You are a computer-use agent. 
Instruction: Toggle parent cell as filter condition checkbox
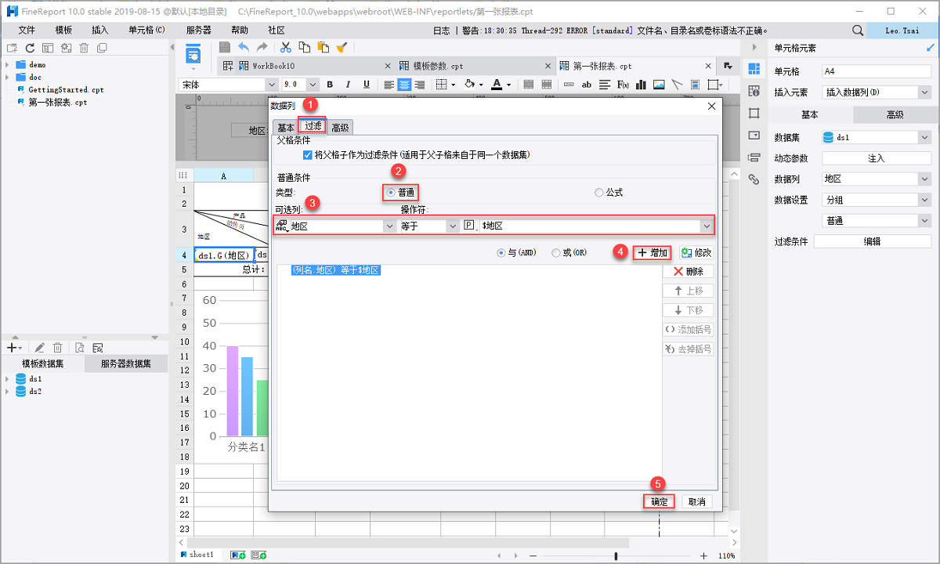pos(308,155)
